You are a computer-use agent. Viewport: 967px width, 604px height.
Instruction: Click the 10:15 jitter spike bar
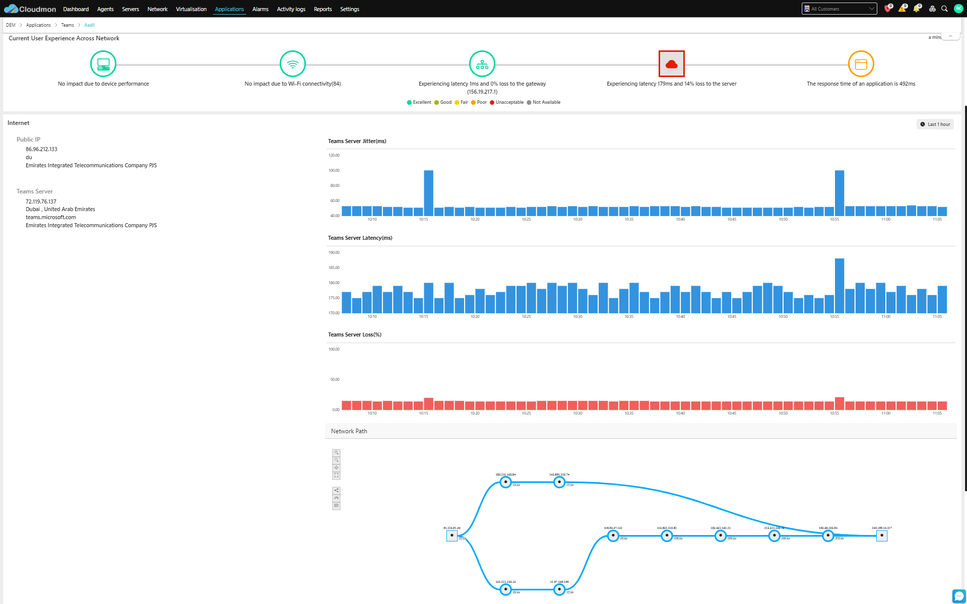428,193
